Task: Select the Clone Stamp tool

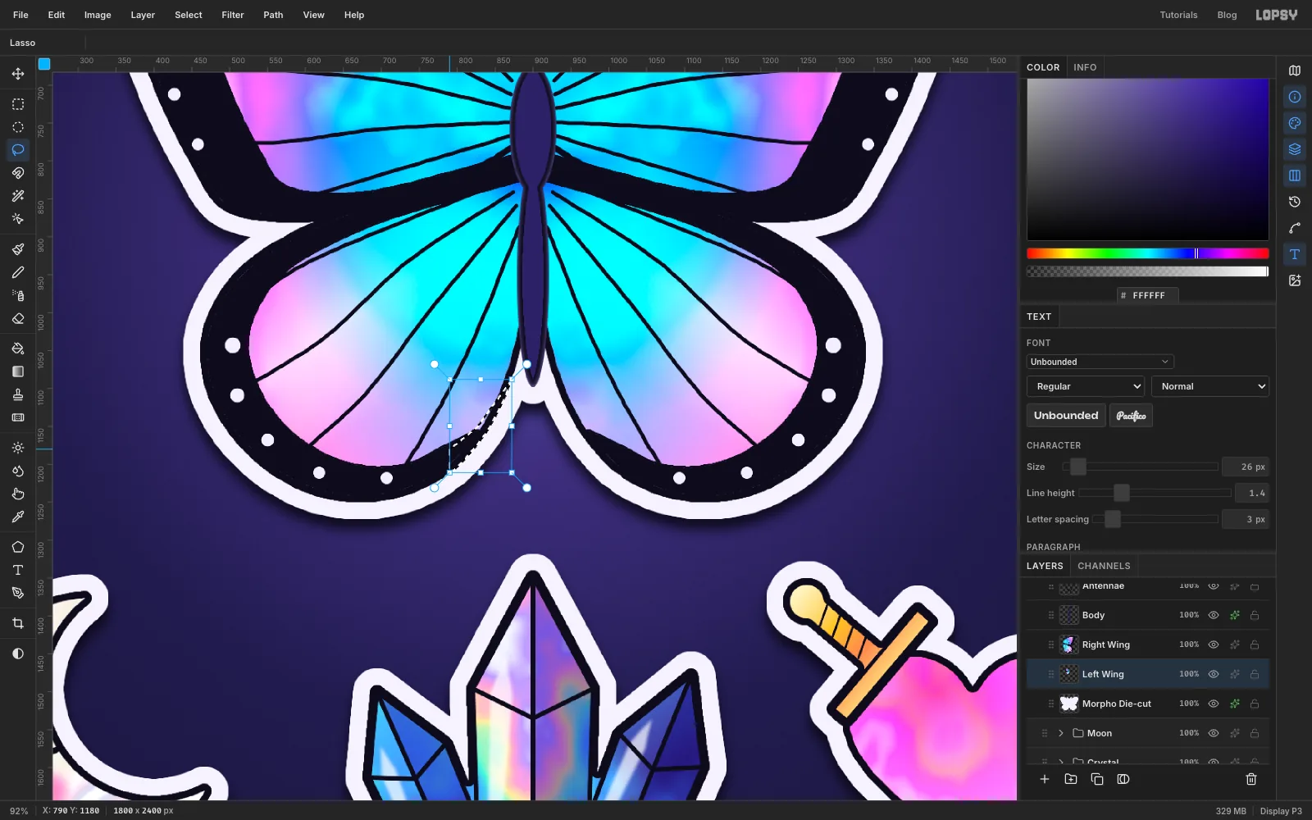Action: (18, 394)
